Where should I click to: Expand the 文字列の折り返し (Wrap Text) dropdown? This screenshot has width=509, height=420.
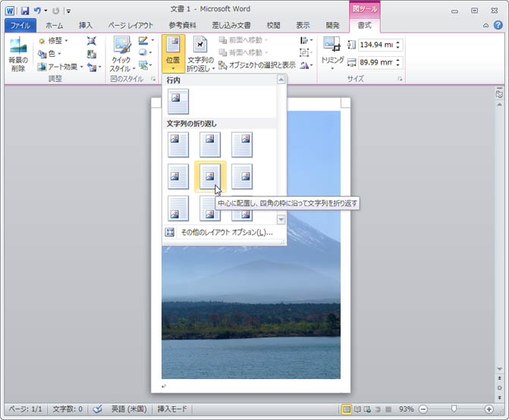pos(200,53)
